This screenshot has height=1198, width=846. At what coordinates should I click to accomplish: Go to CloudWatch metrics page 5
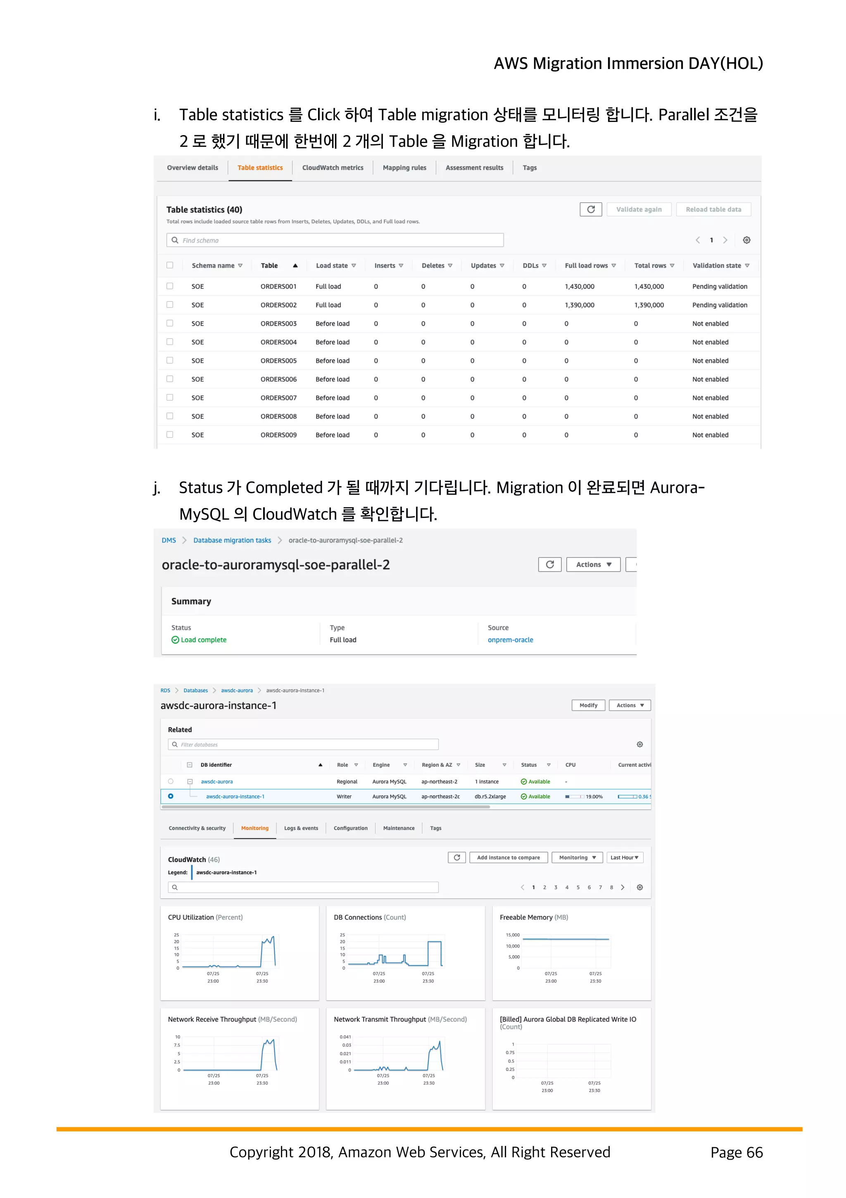pos(577,887)
